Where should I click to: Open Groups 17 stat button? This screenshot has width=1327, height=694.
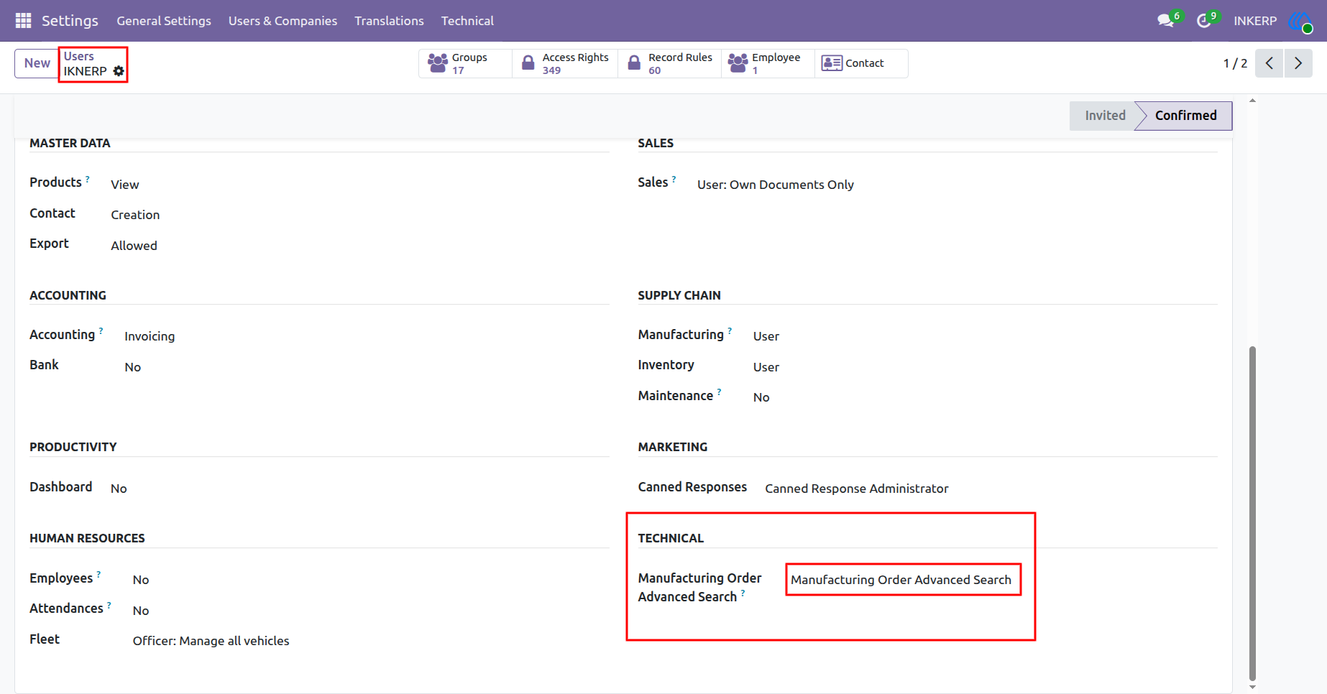pyautogui.click(x=465, y=63)
